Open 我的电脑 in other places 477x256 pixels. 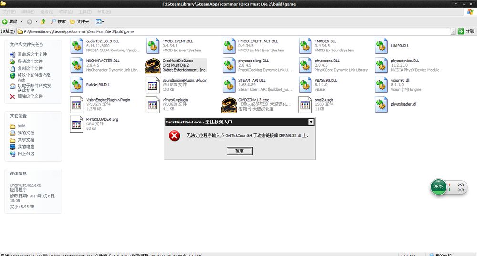click(x=26, y=147)
